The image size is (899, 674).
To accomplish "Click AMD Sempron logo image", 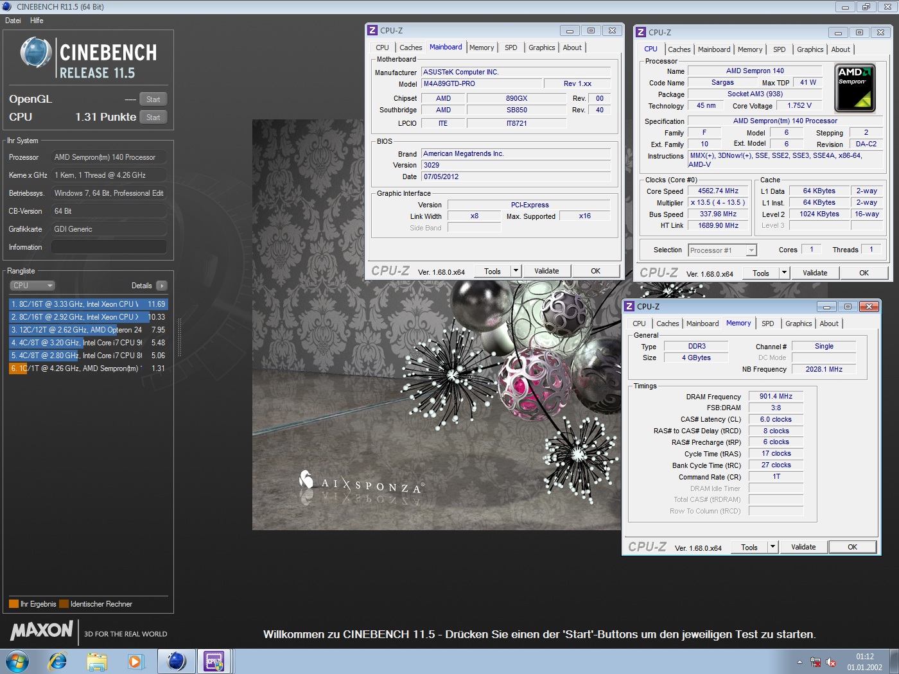I will [x=855, y=88].
